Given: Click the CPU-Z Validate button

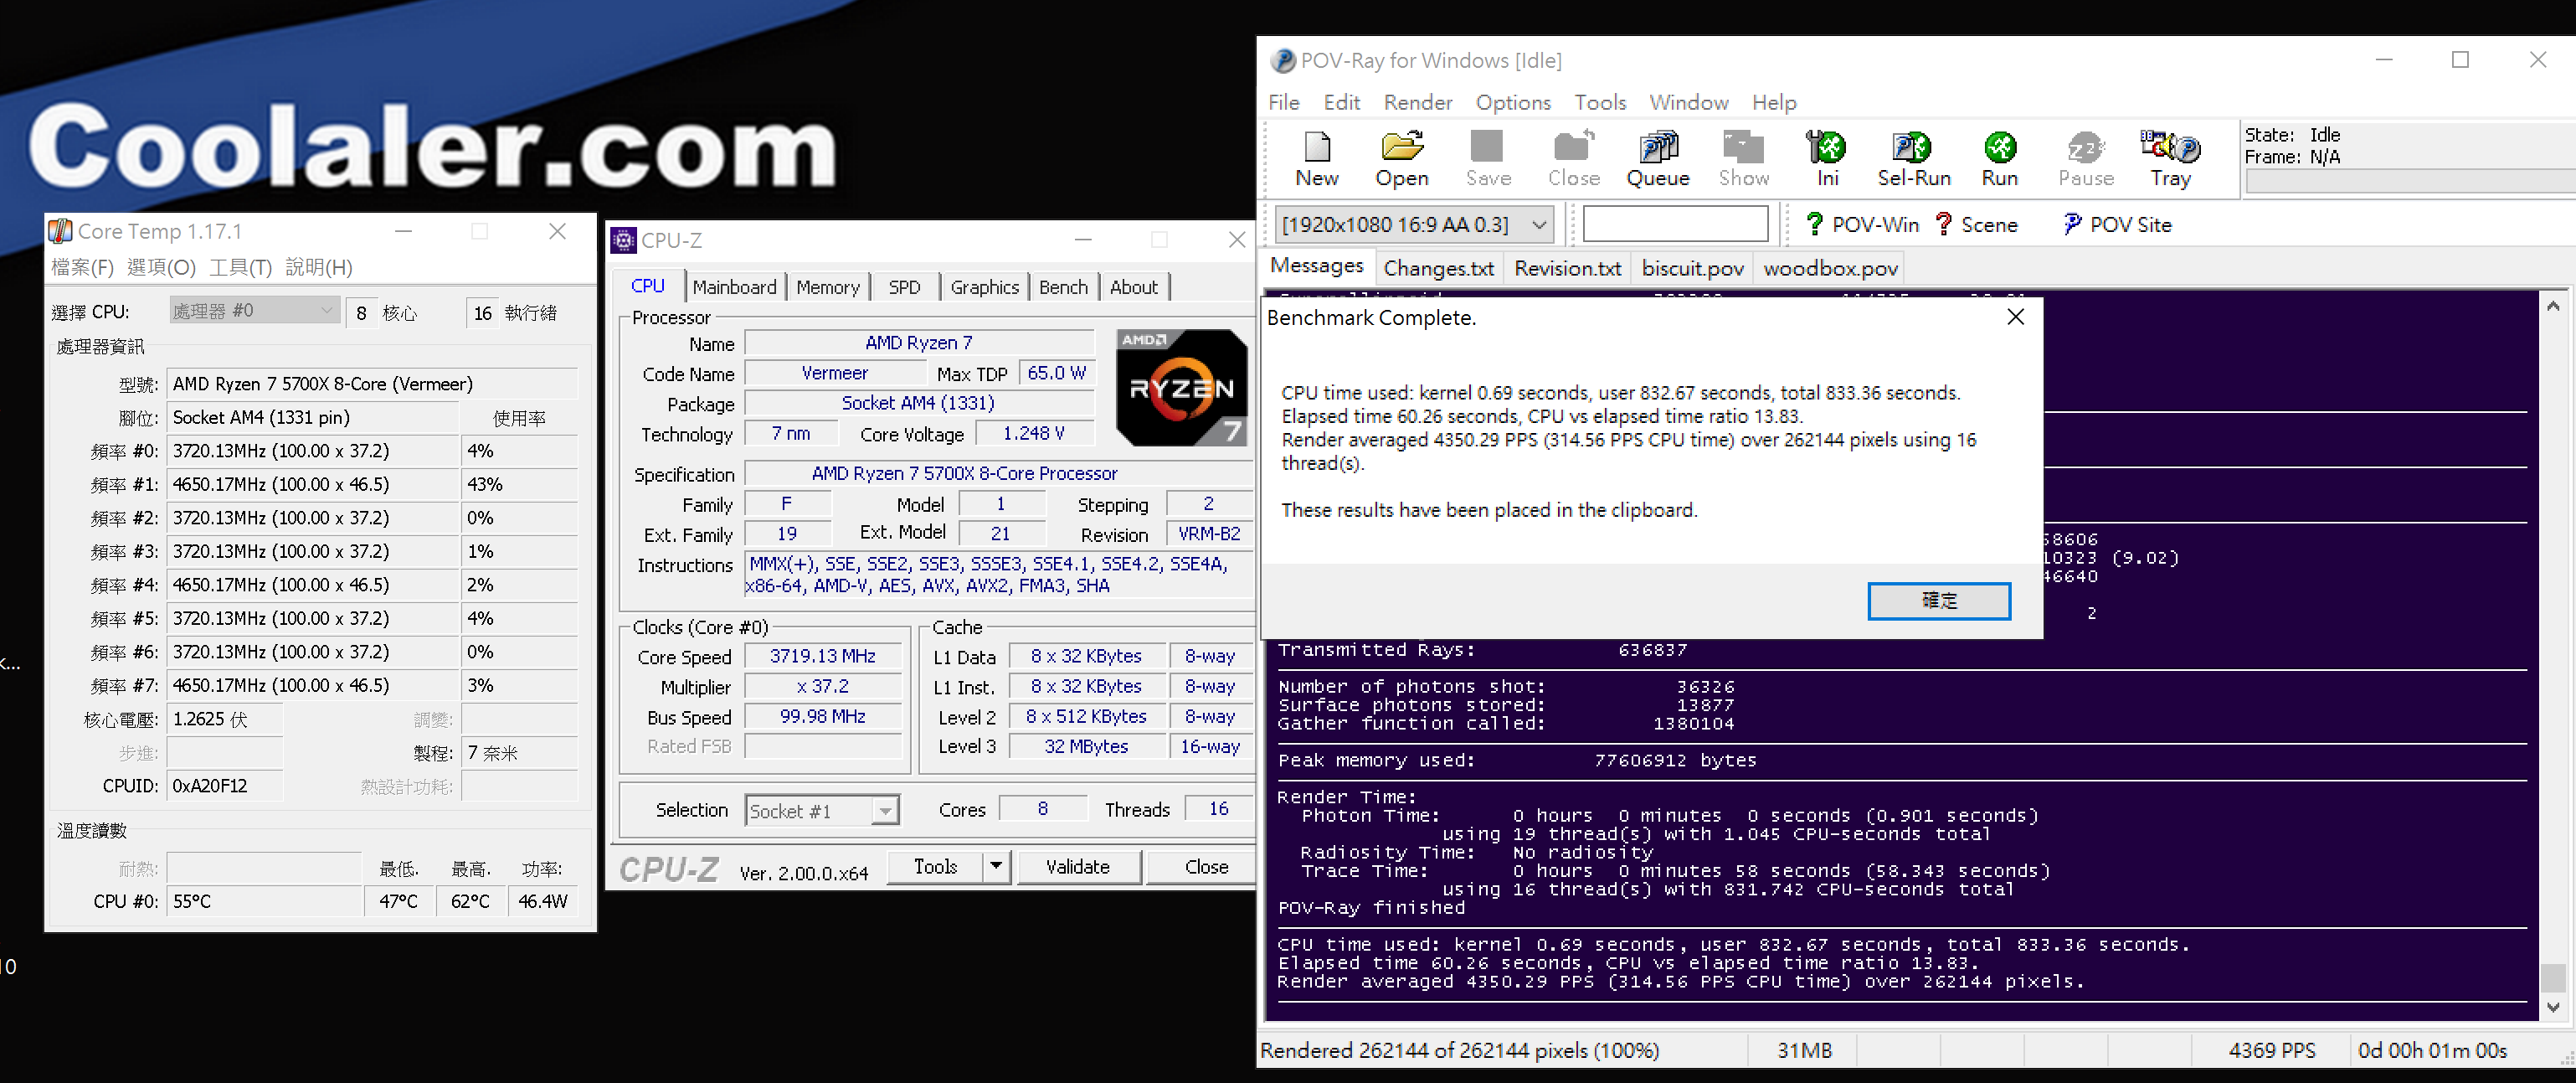Looking at the screenshot, I should pos(1078,867).
